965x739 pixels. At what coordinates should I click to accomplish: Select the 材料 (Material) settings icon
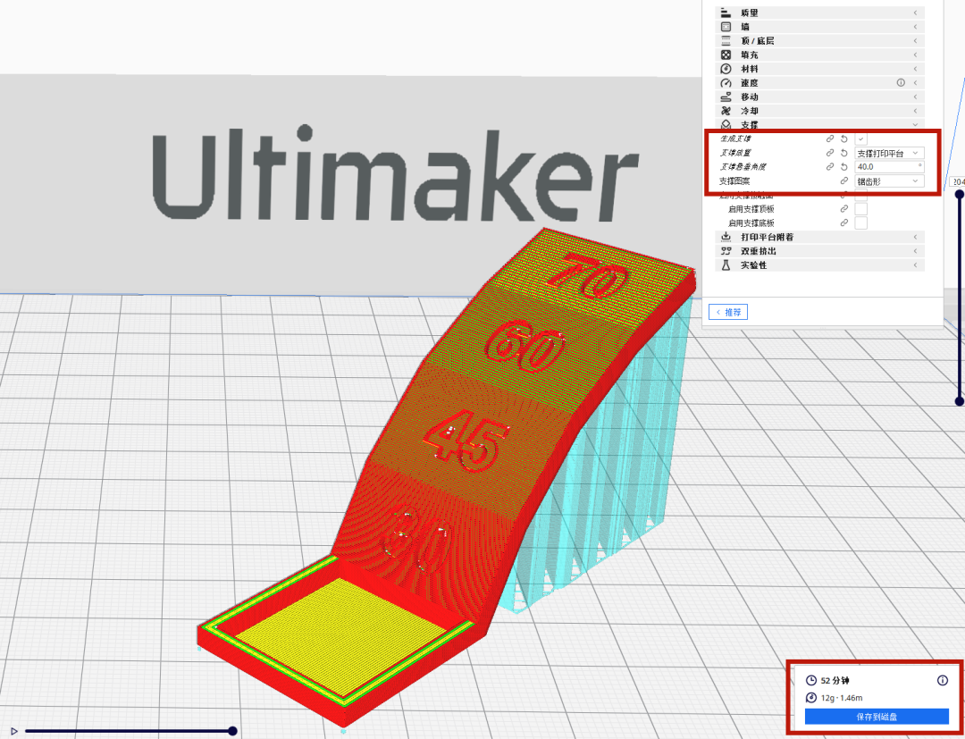[x=726, y=69]
